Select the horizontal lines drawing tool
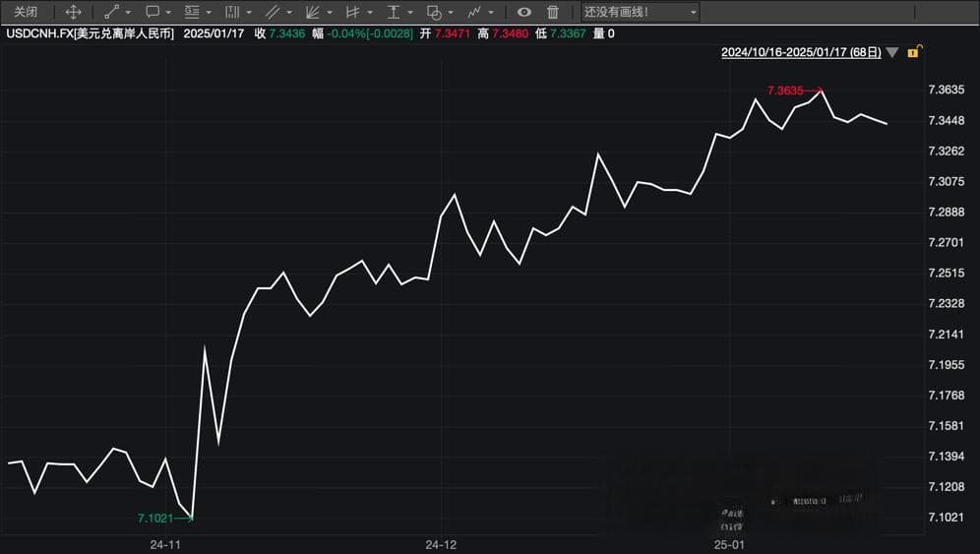Viewport: 980px width, 554px height. 192,12
